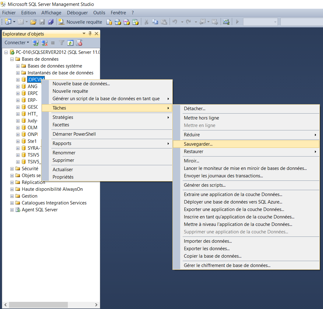This screenshot has height=309, width=323.
Task: Click the XMLA query toolbar icon
Action: click(135, 22)
